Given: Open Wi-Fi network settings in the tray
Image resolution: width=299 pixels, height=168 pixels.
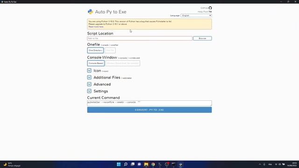Looking at the screenshot, I should (x=276, y=164).
